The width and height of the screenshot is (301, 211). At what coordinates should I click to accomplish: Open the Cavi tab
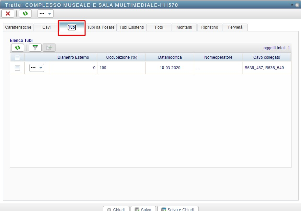(x=47, y=27)
